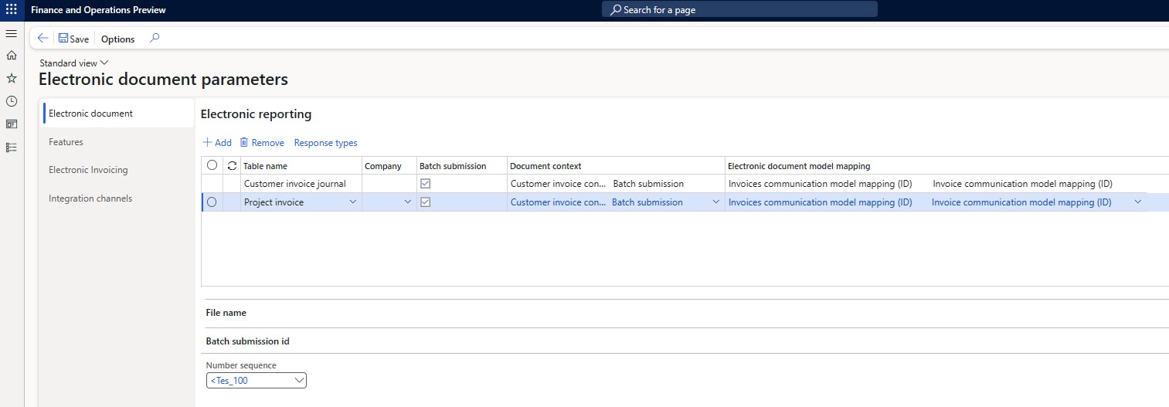
Task: Click the refresh icon in the grid header
Action: point(231,166)
